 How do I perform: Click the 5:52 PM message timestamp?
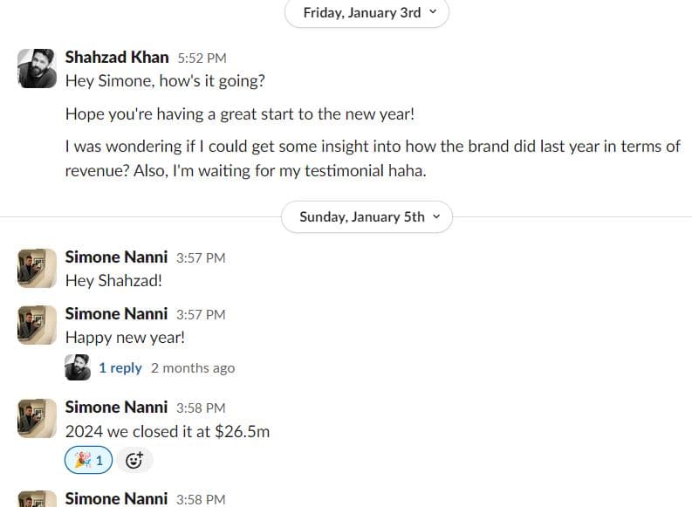pyautogui.click(x=202, y=58)
